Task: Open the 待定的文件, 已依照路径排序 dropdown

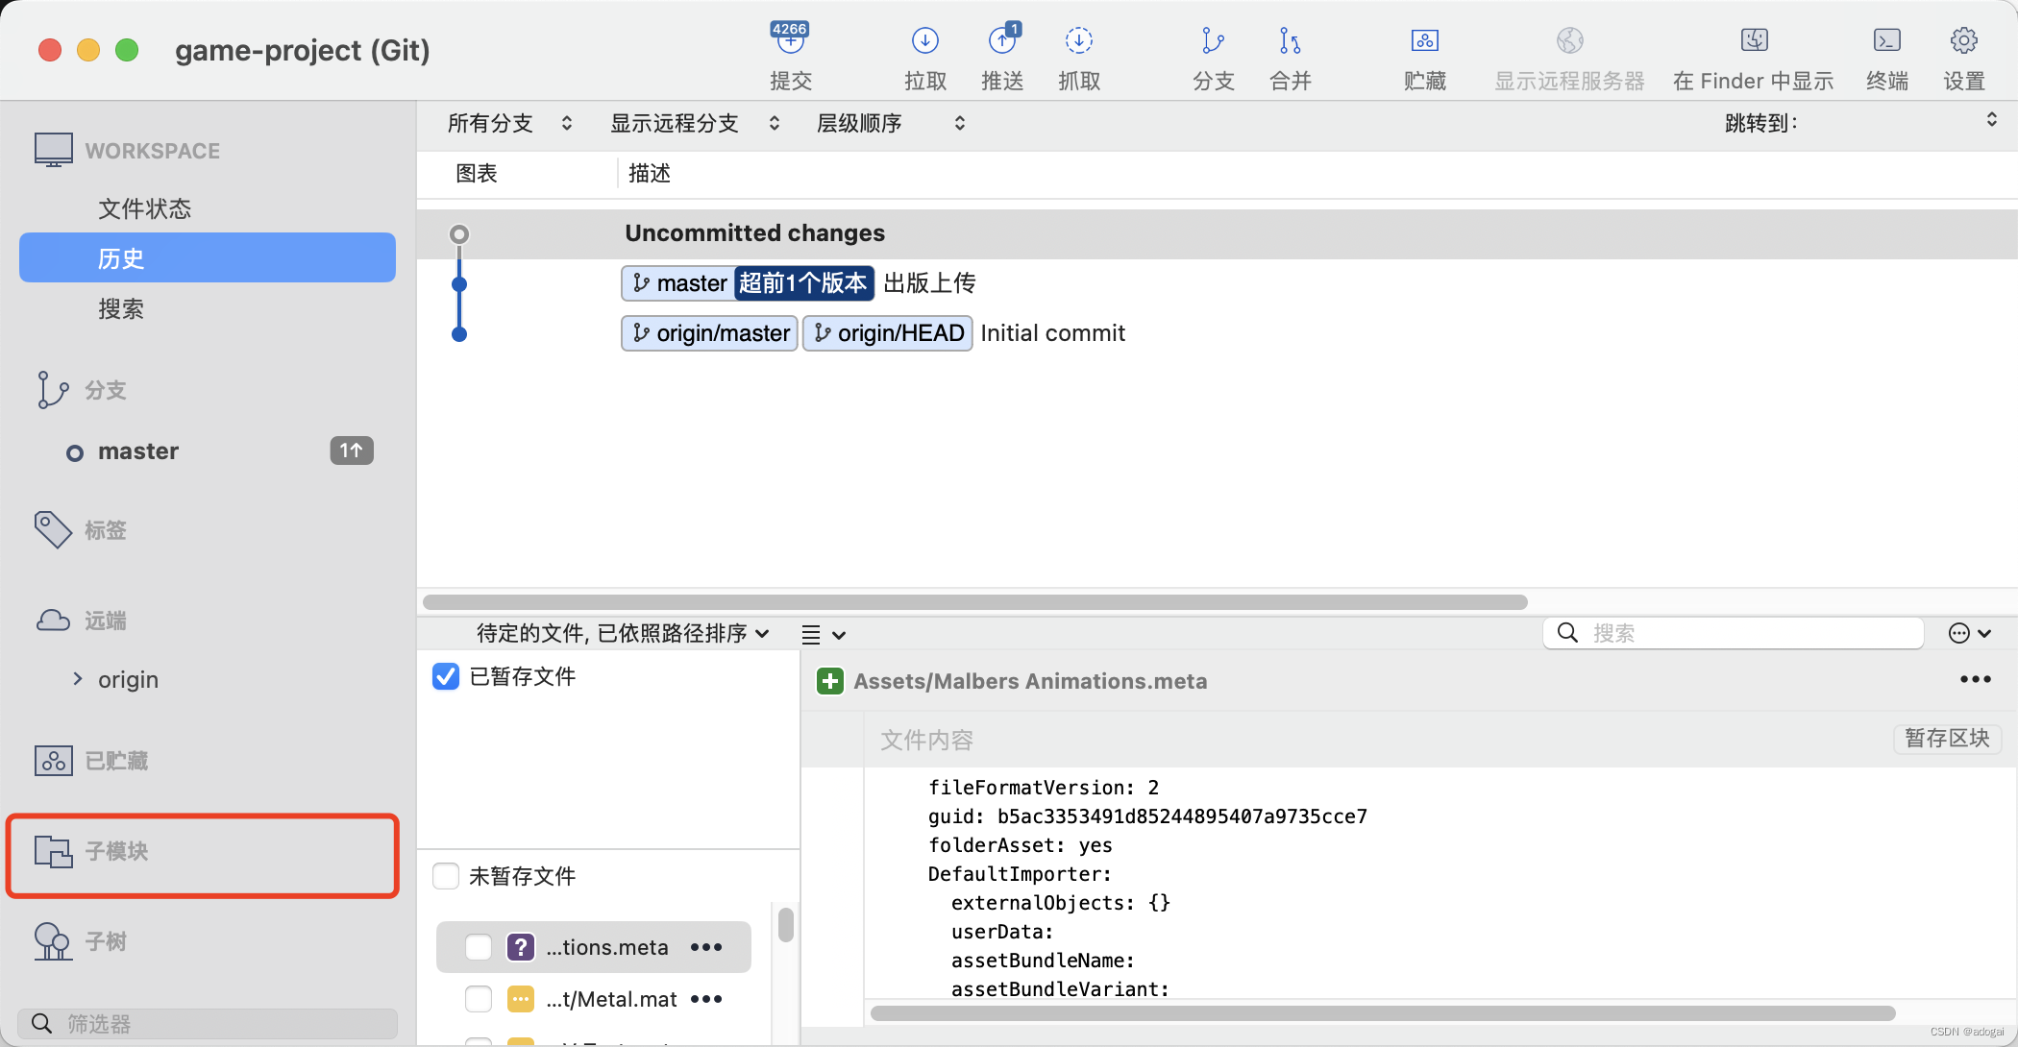Action: point(623,633)
